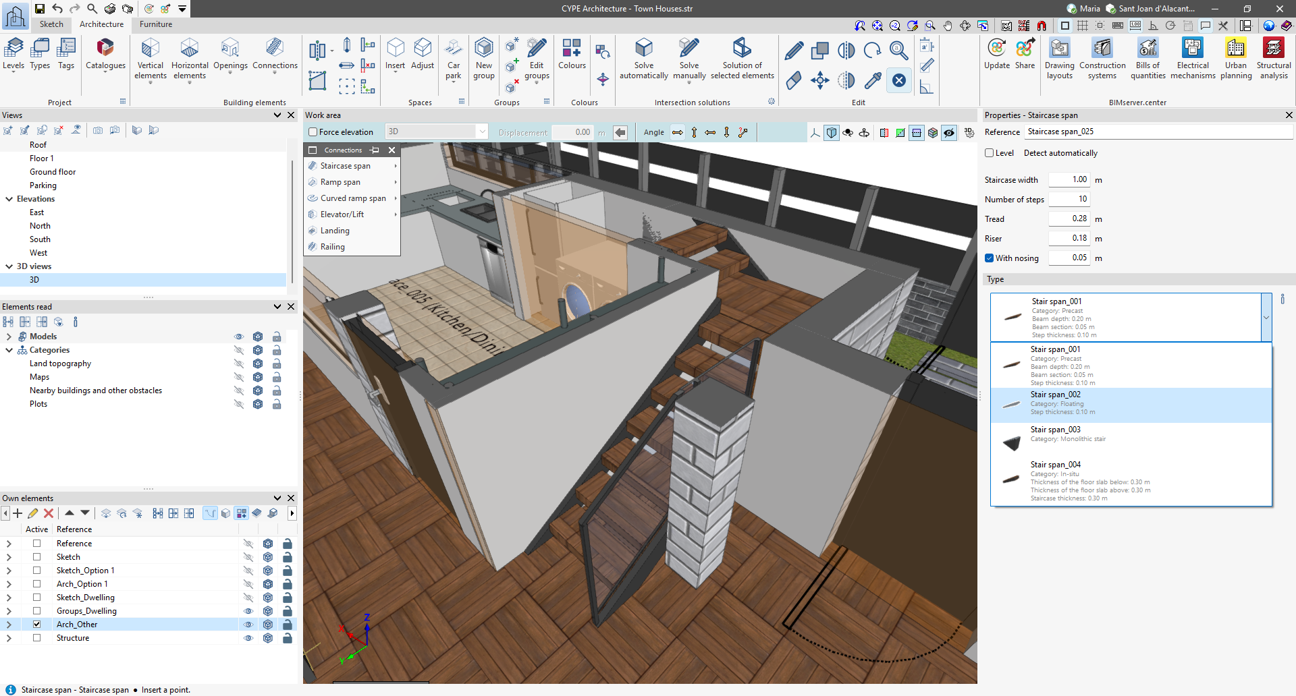Click the Staircase width input field
The width and height of the screenshot is (1296, 696).
pos(1069,180)
